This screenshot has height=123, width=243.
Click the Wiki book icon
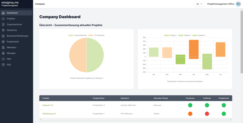pyautogui.click(x=3, y=59)
